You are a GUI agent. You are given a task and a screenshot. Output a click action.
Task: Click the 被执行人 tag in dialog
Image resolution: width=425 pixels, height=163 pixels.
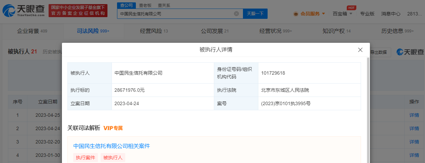(113, 158)
